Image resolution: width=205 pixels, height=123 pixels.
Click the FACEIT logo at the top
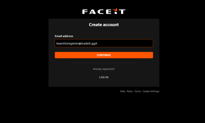[x=104, y=11]
